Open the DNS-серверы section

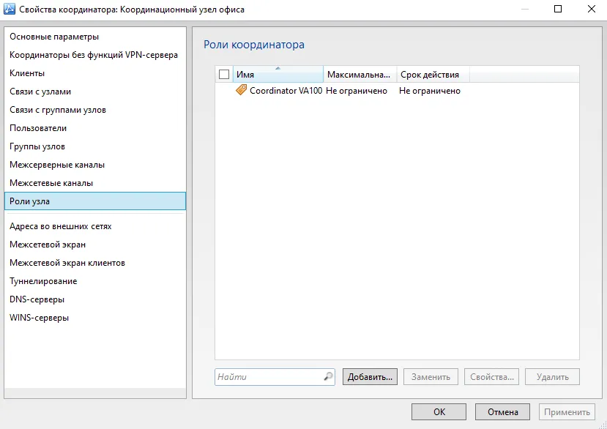pos(95,299)
